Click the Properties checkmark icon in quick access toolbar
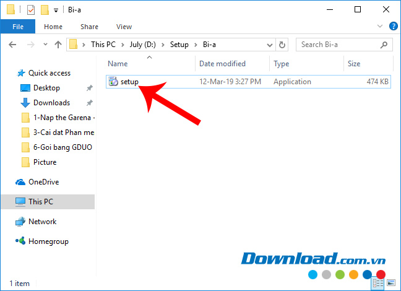This screenshot has height=291, width=401. [31, 10]
